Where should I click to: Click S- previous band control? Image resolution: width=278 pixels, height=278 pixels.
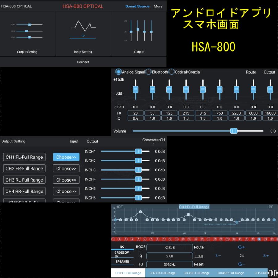click(x=218, y=255)
